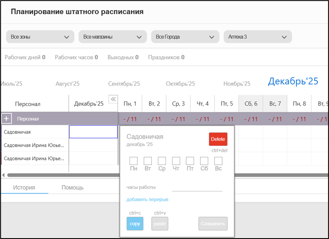
Task: Switch to the История tab
Action: point(24,188)
